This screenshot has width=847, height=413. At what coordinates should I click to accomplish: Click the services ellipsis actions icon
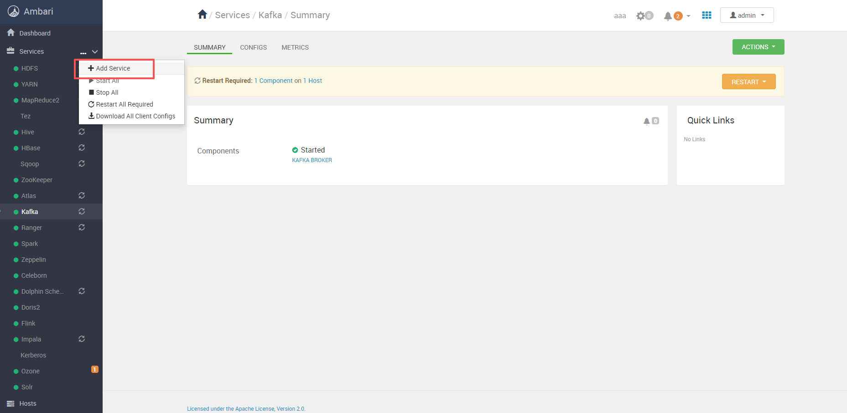(x=83, y=52)
